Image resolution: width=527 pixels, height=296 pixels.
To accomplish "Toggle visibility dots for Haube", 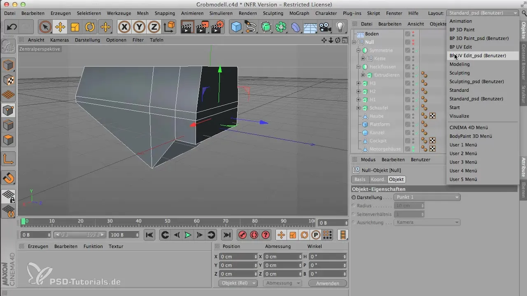I will [413, 116].
